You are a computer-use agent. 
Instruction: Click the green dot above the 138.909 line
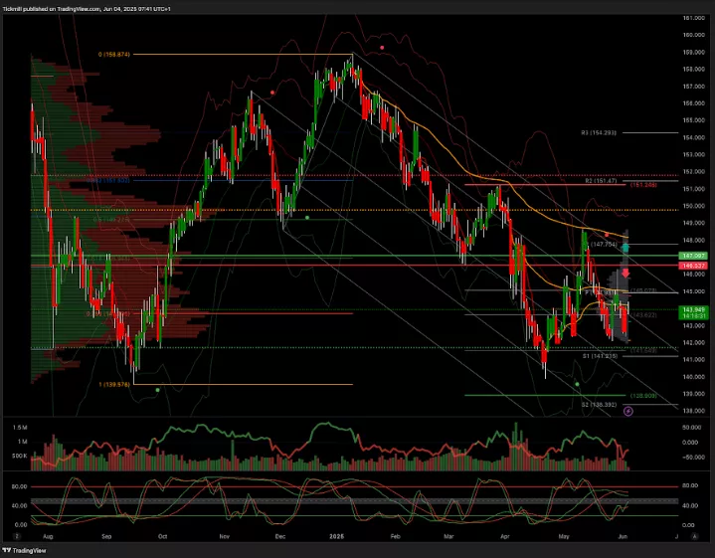click(x=577, y=383)
